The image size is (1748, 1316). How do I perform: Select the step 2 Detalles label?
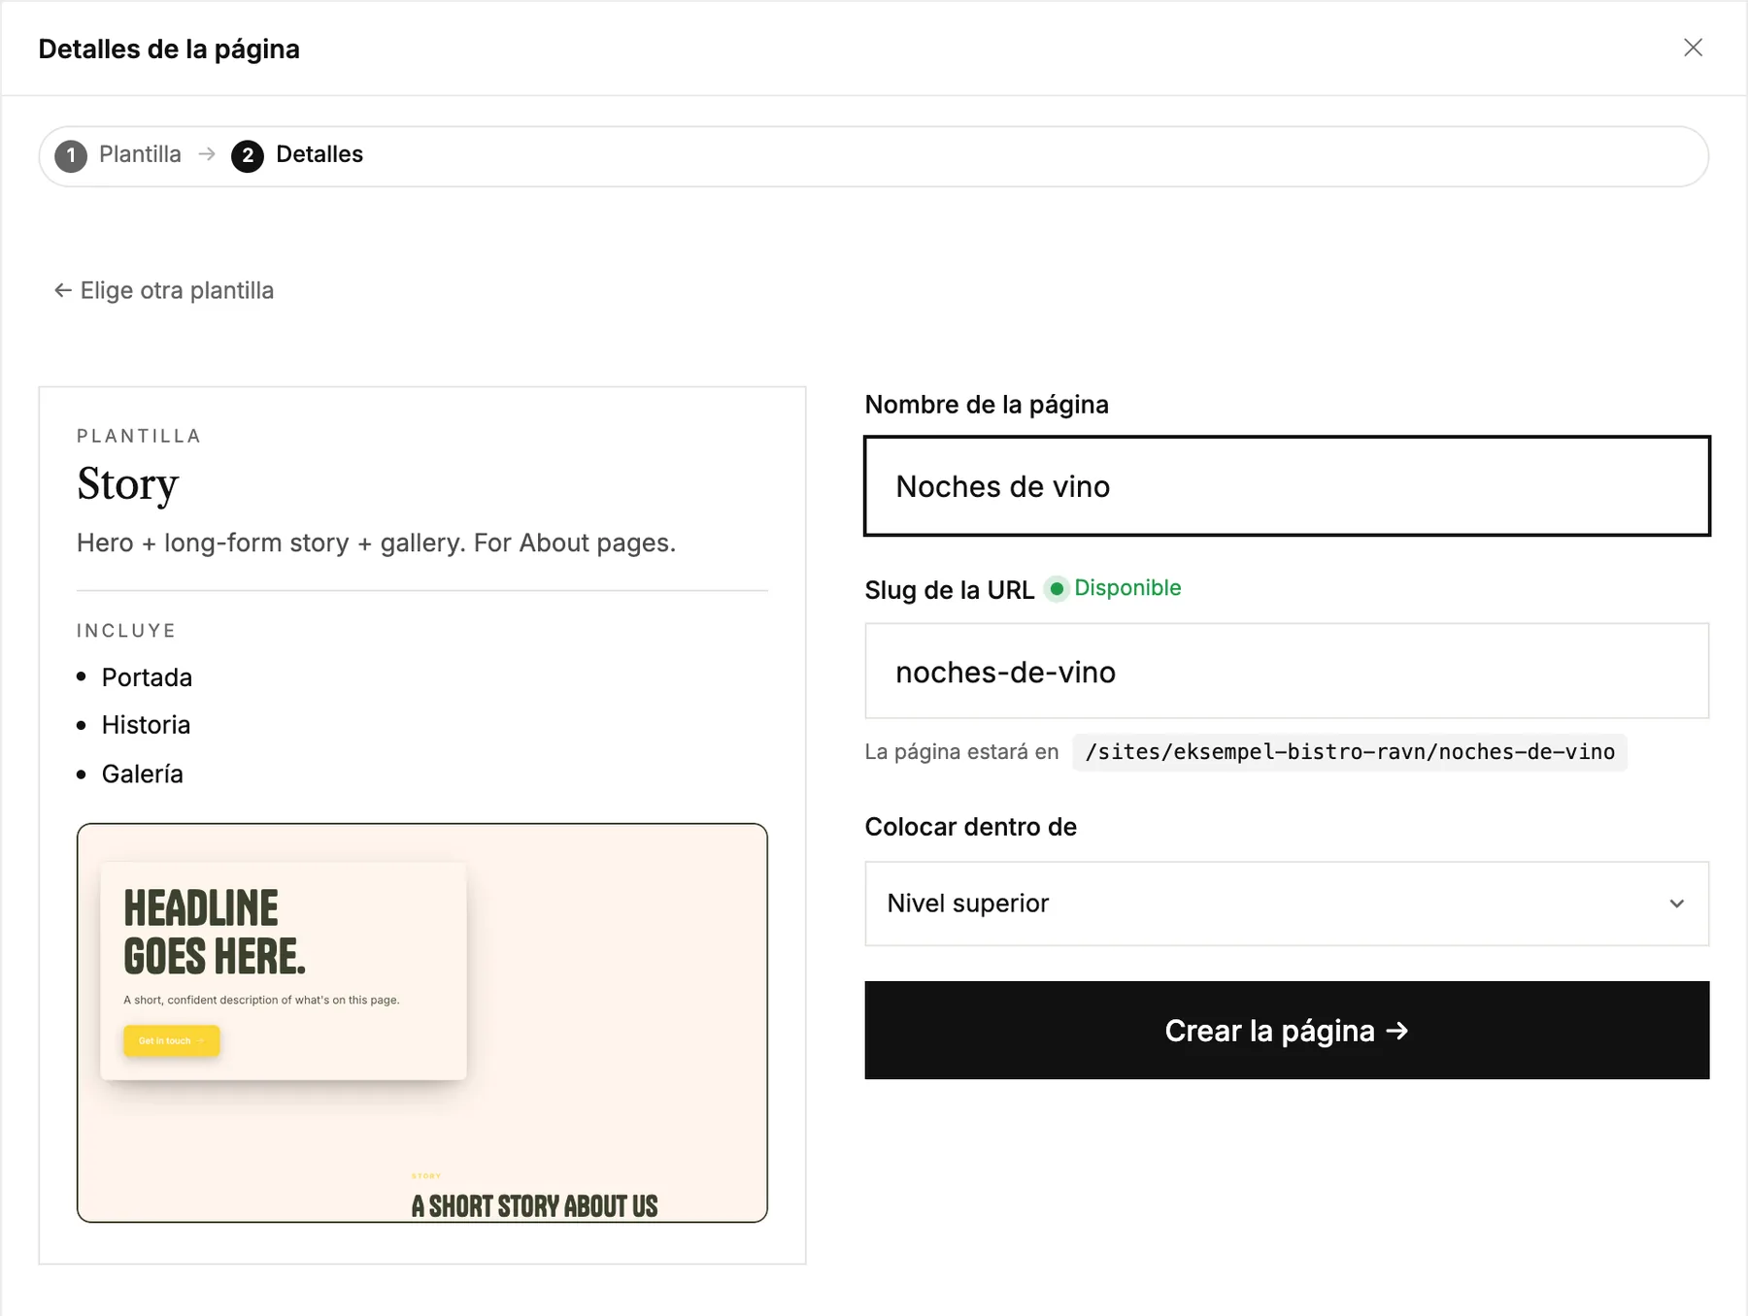click(x=319, y=154)
